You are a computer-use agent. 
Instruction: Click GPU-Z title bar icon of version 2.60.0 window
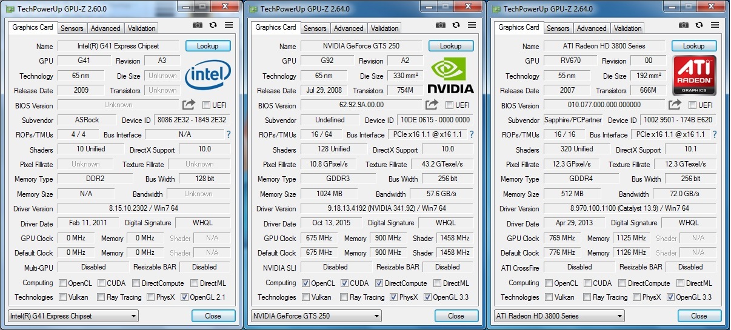(10, 9)
